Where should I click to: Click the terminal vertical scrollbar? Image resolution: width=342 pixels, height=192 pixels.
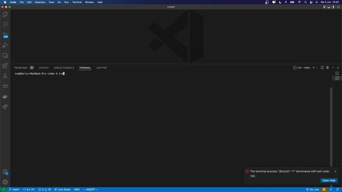click(x=331, y=126)
